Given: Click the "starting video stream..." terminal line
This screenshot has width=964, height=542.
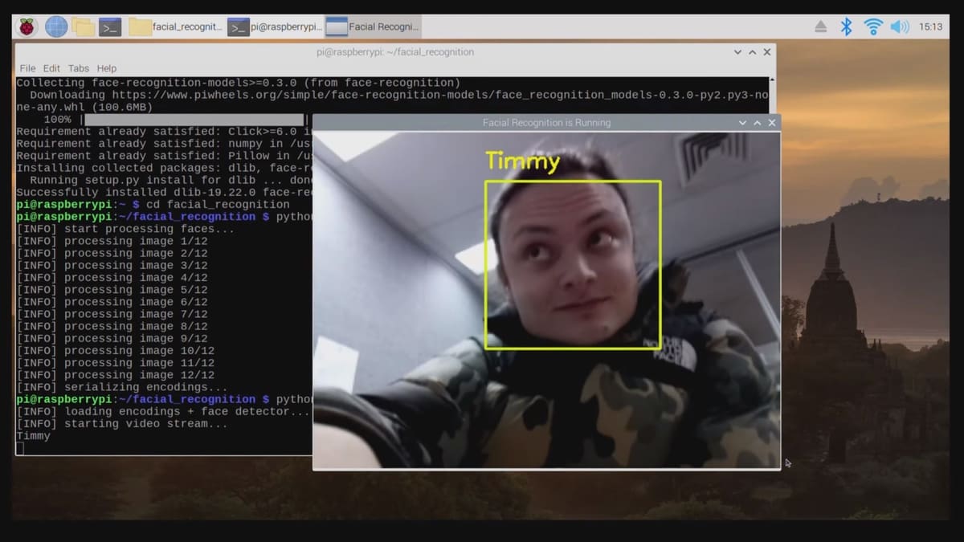Looking at the screenshot, I should tap(123, 424).
